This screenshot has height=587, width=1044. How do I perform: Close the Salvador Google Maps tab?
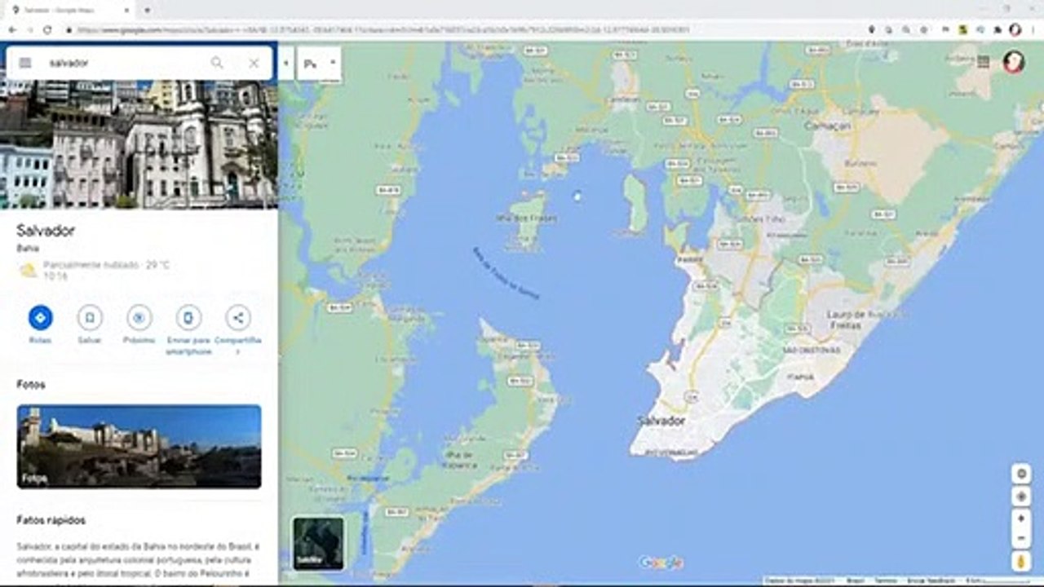pos(127,11)
